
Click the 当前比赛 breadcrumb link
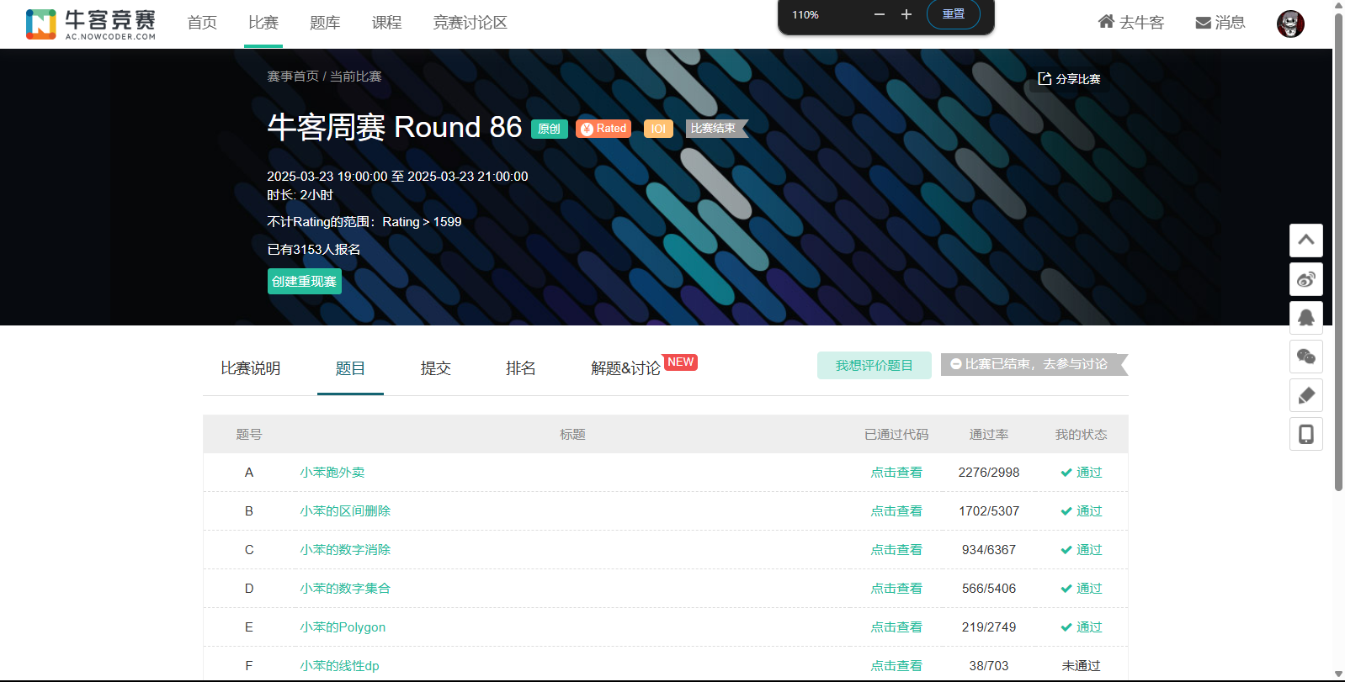pyautogui.click(x=355, y=77)
